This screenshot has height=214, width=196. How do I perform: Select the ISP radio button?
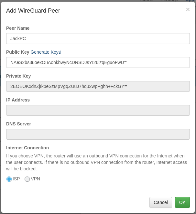coord(9,179)
